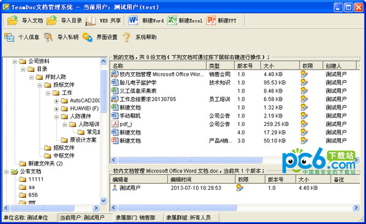Click Word icon of 手动刷机 document

(x=115, y=116)
